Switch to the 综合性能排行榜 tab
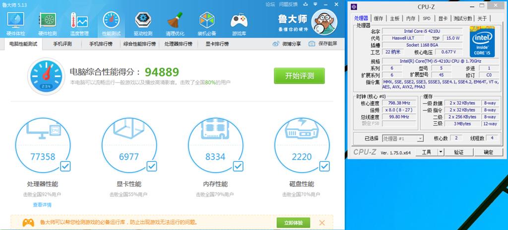This screenshot has height=230, width=508. point(139,44)
